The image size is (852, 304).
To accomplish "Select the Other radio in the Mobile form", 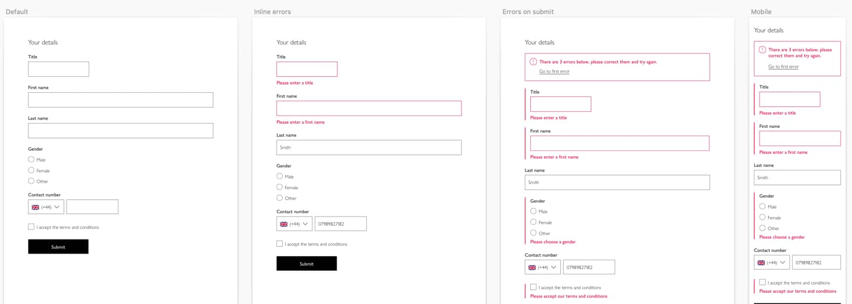I will [x=763, y=228].
